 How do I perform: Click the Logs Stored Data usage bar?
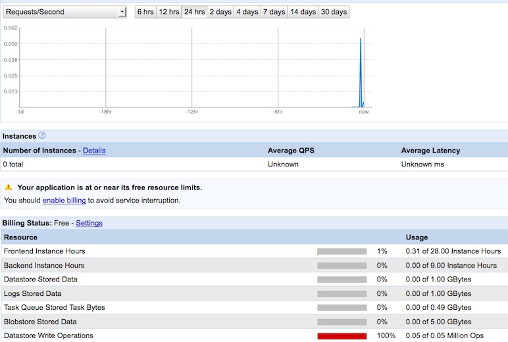coord(342,294)
